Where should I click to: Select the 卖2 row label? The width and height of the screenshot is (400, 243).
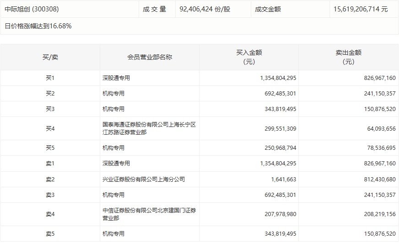point(50,180)
